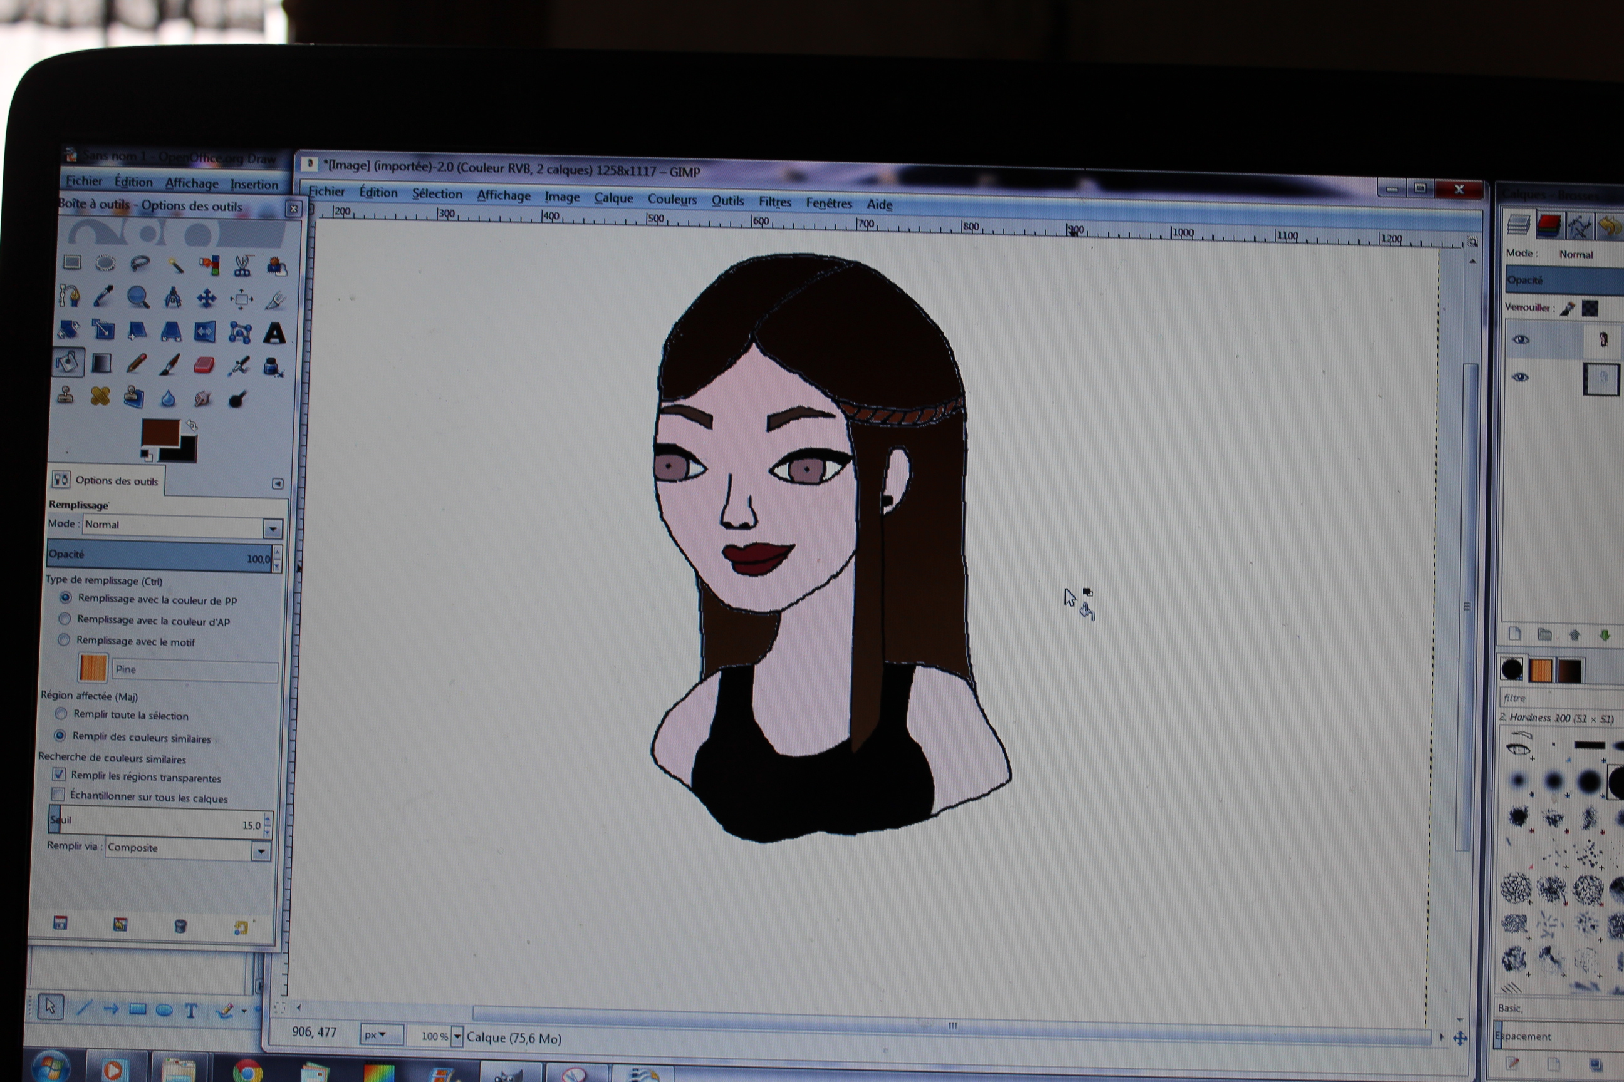
Task: Select 'Remplir toute la sélection' radio button
Action: [x=61, y=714]
